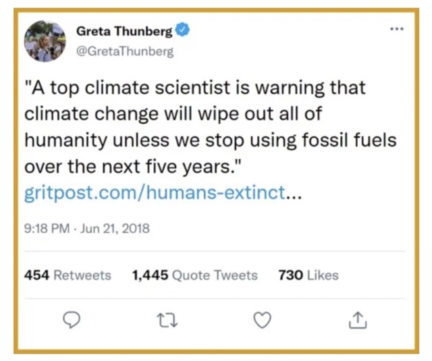Click the @GretaThunberg handle
The width and height of the screenshot is (432, 361).
point(124,51)
